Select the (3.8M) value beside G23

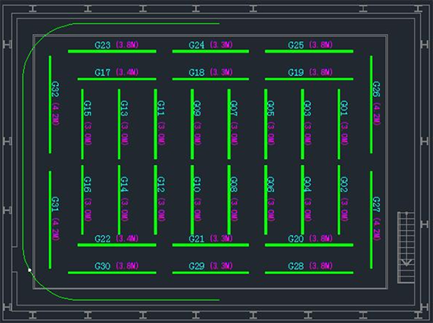coord(127,45)
